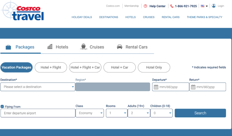Click the Enter departure airport field
Screen dimensions: 232x136
coord(38,113)
